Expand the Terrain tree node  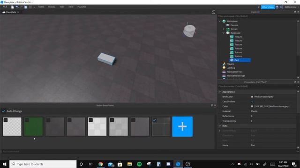[224, 29]
